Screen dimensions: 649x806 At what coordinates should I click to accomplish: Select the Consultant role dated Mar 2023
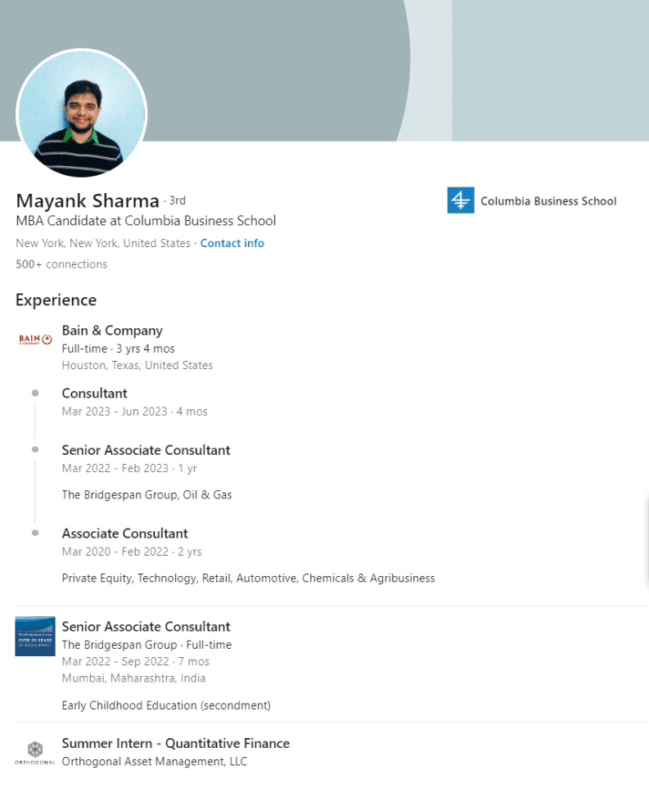click(x=94, y=393)
